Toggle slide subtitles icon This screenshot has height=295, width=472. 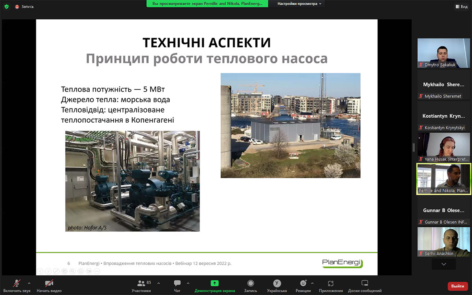coord(81,271)
